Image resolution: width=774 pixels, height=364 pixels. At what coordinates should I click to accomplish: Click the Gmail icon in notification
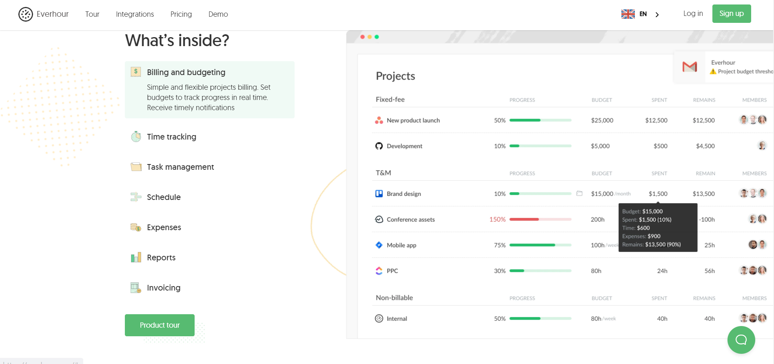point(690,67)
